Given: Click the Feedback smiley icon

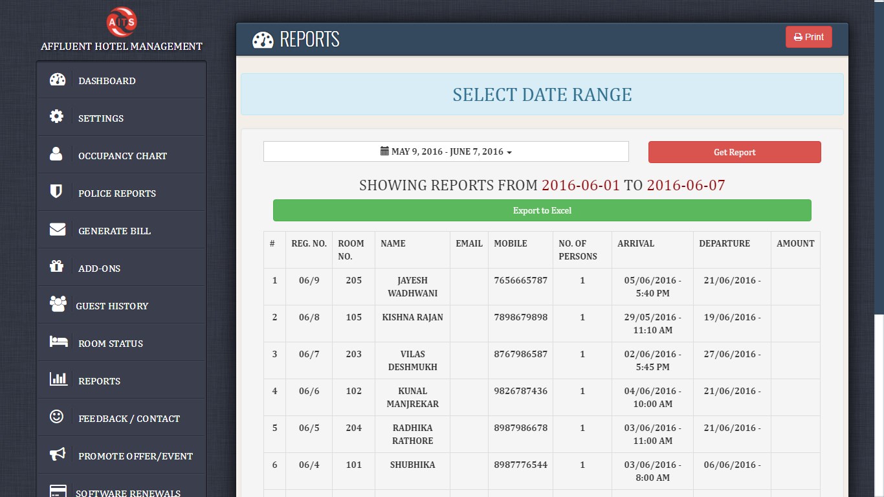Looking at the screenshot, I should [x=56, y=416].
